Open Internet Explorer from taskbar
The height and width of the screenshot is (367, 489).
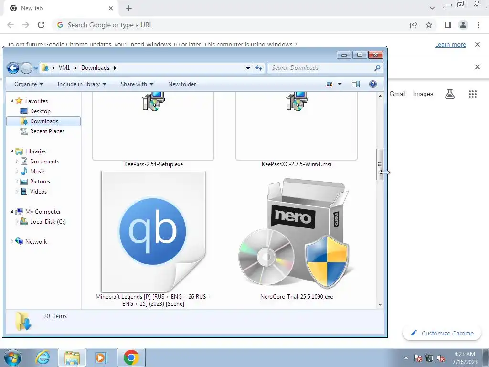pos(43,357)
